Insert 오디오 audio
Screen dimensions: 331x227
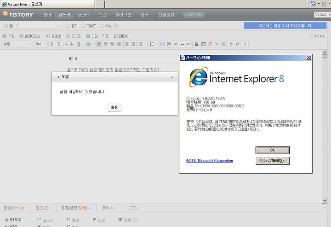(73, 36)
